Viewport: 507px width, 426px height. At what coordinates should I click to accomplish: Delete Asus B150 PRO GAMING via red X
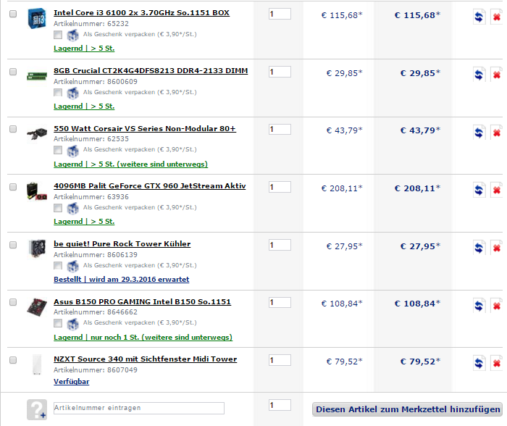click(x=497, y=305)
